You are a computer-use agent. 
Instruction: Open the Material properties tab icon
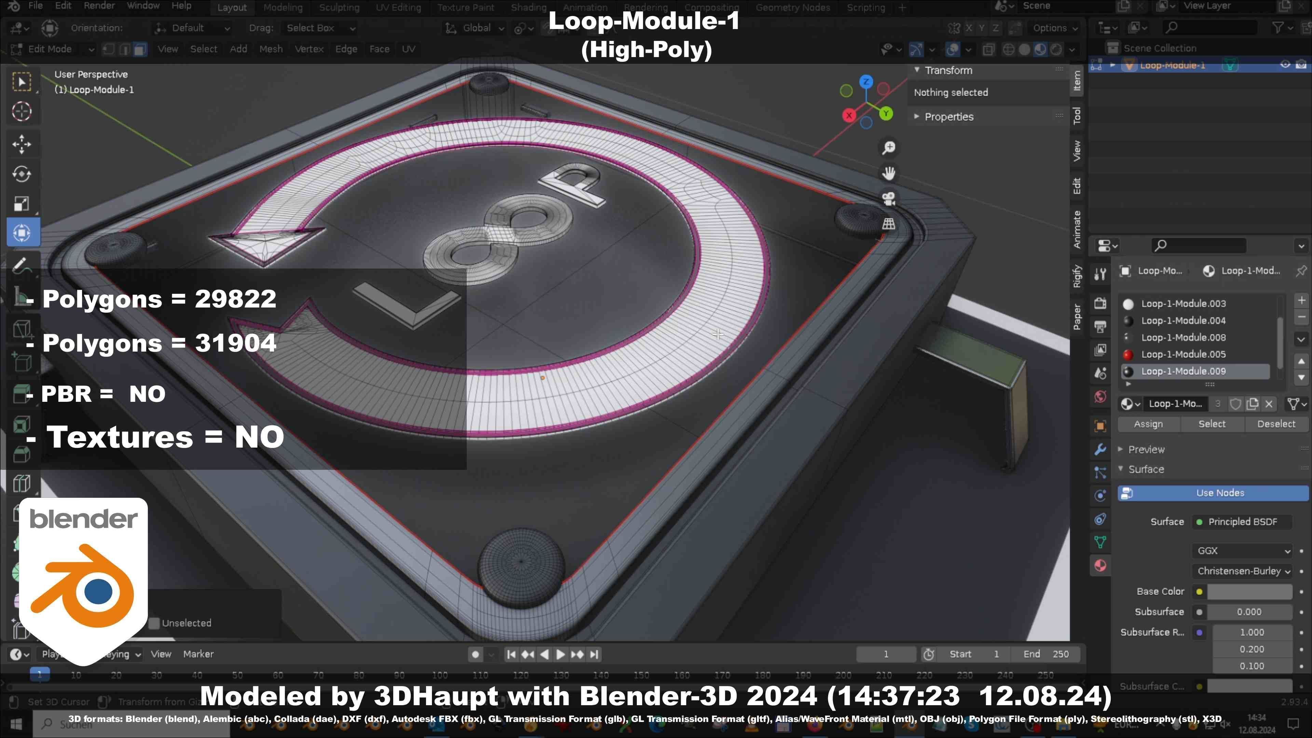[1100, 566]
